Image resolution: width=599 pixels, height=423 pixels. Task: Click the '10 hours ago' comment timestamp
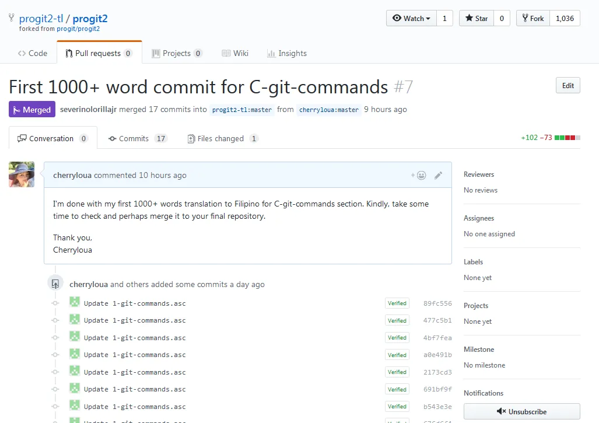(x=163, y=175)
